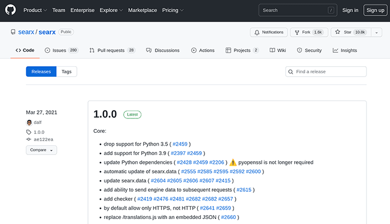The width and height of the screenshot is (390, 224).
Task: Open the Compare dropdown
Action: (x=41, y=150)
